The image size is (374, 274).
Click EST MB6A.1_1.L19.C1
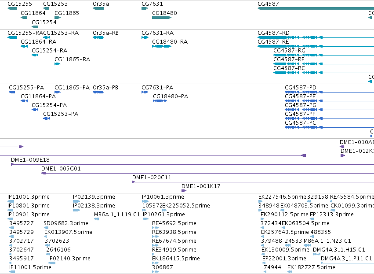tap(96, 219)
